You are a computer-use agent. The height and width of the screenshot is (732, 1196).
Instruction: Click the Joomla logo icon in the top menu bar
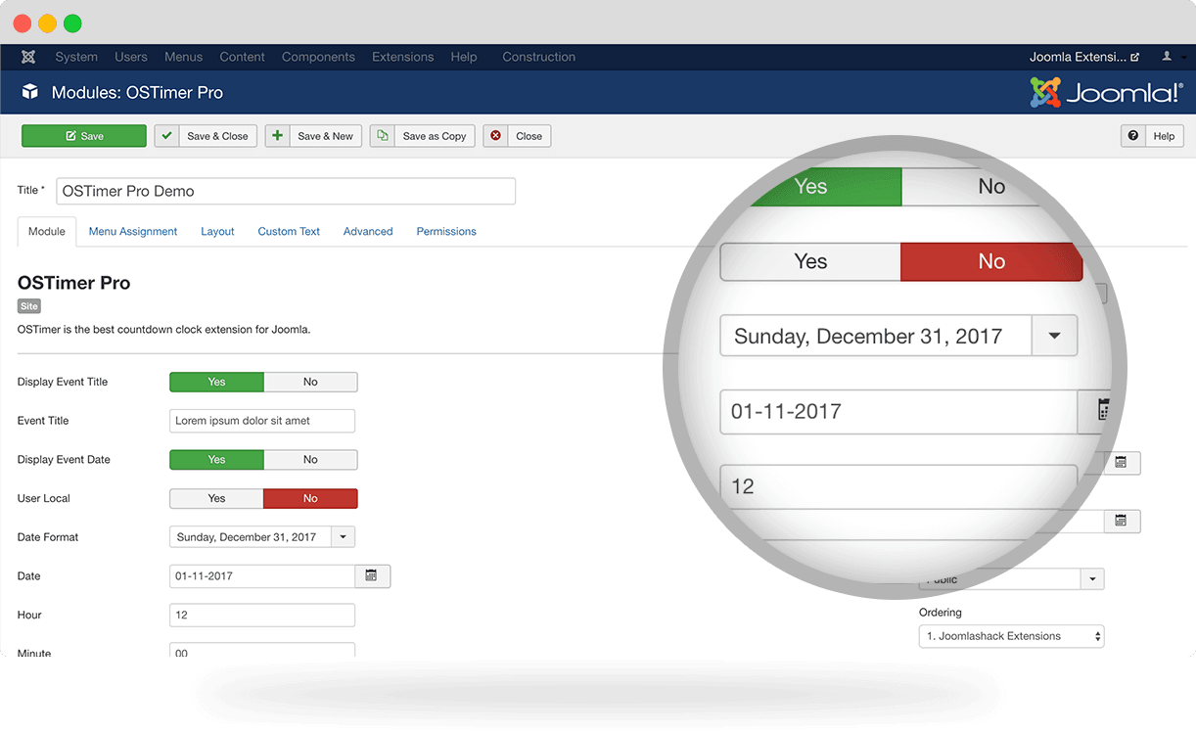(x=28, y=57)
